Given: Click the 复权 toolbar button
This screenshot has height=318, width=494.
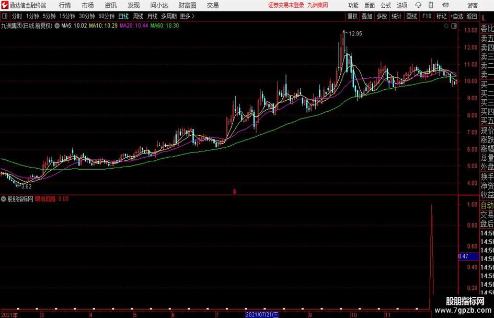Looking at the screenshot, I should point(352,16).
